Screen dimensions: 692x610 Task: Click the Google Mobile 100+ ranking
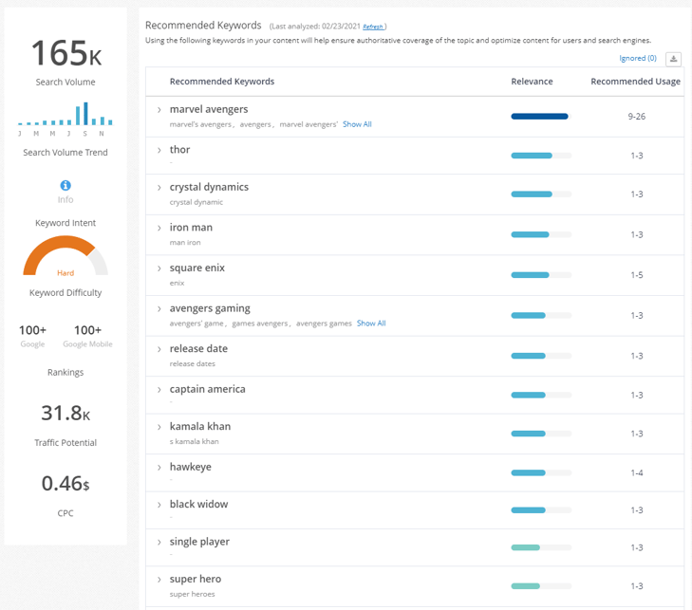pos(87,330)
